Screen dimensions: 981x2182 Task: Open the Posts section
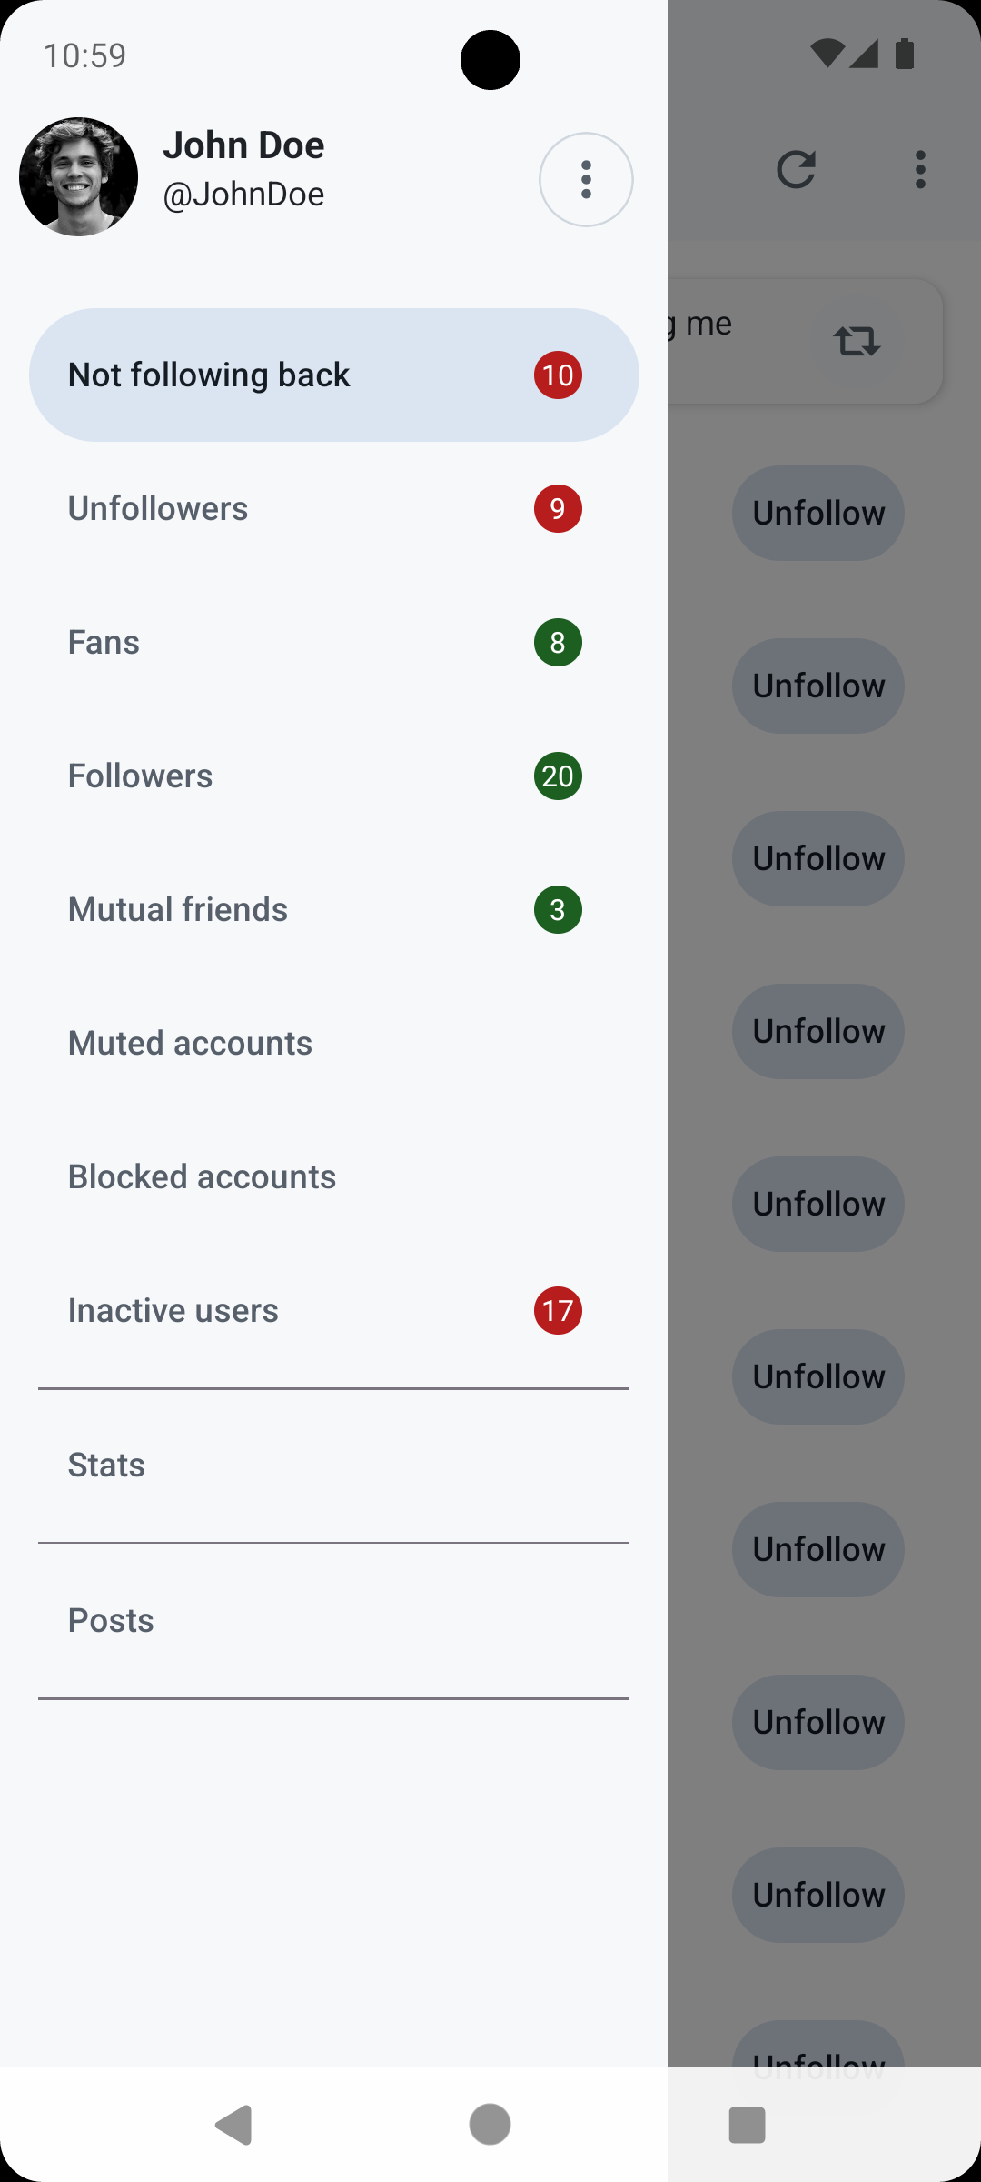tap(334, 1619)
